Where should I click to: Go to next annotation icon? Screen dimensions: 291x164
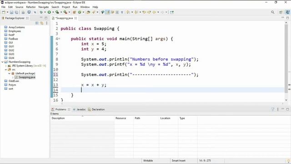128,12
